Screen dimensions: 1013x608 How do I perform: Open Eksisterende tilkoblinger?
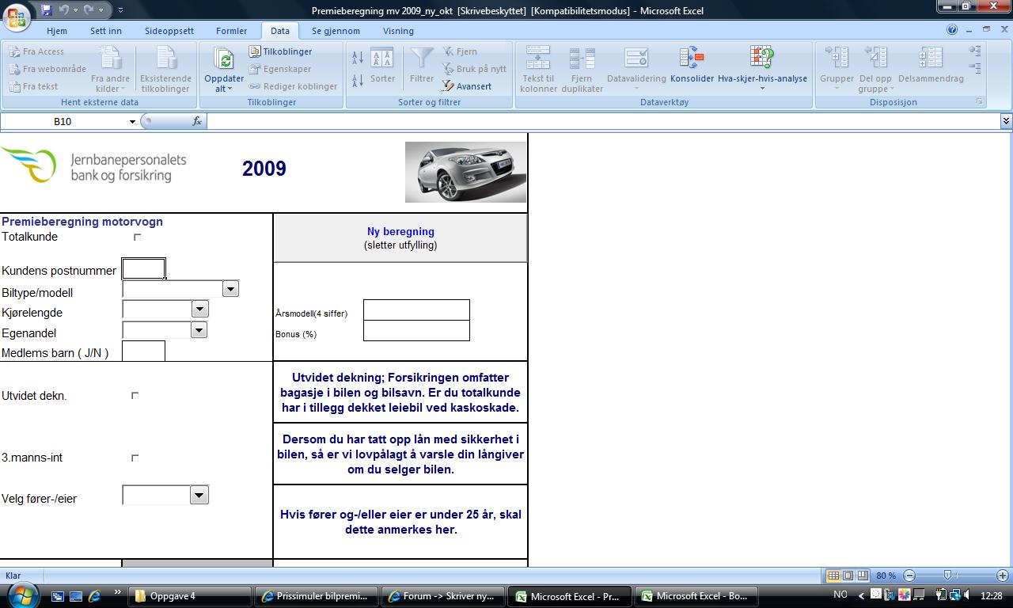pos(165,69)
